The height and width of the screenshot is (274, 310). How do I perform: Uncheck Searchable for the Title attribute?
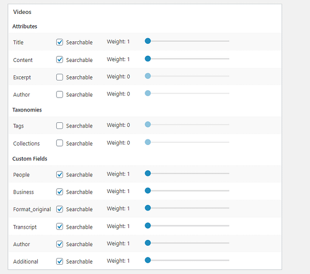(x=59, y=42)
